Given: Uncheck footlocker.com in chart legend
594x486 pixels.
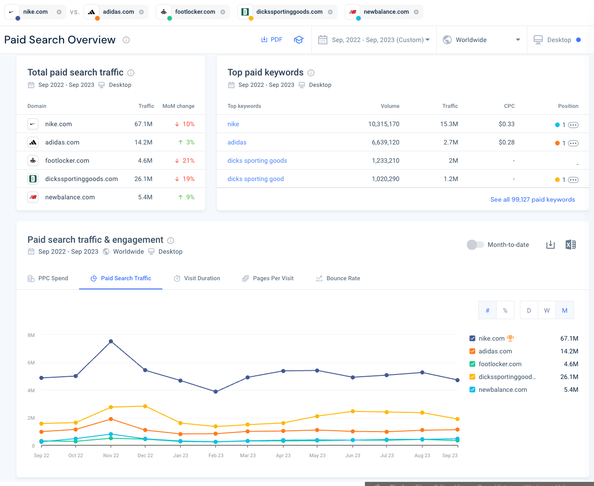Looking at the screenshot, I should point(472,364).
